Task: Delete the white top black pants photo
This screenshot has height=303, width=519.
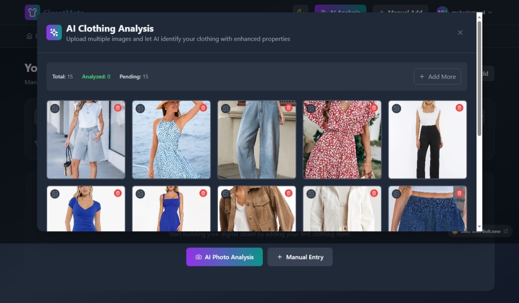Action: point(459,108)
